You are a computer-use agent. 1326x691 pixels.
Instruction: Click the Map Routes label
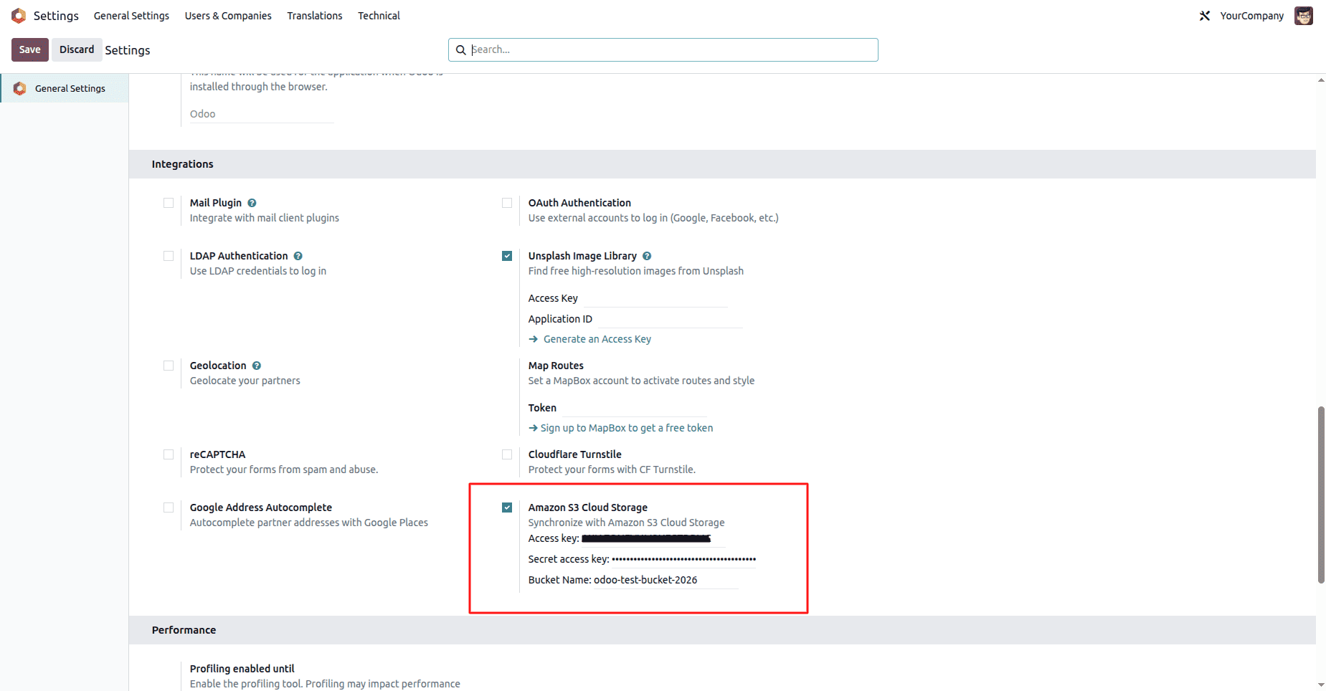556,366
